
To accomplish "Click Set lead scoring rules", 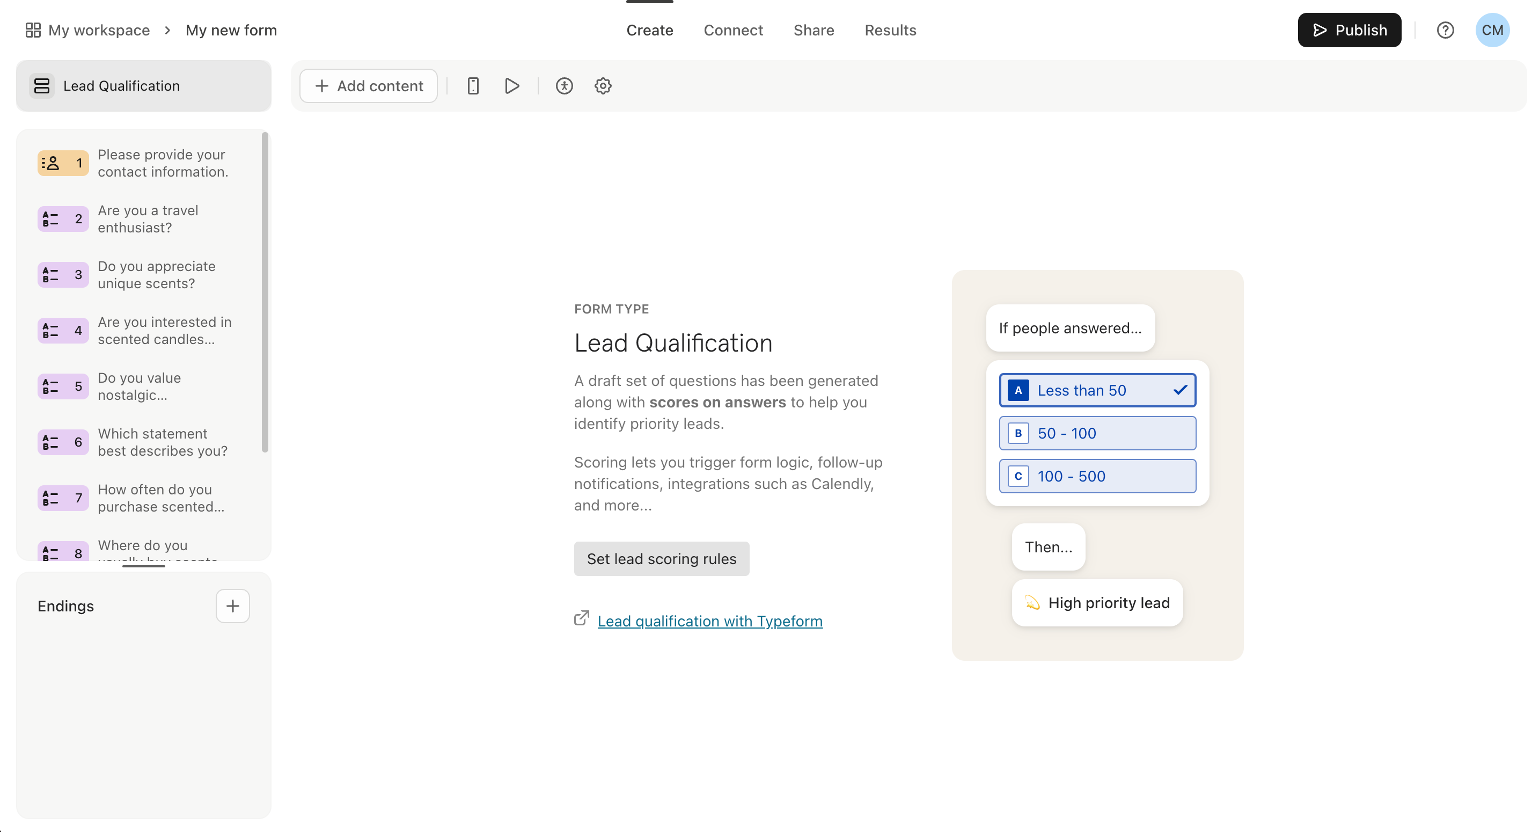I will pyautogui.click(x=661, y=558).
